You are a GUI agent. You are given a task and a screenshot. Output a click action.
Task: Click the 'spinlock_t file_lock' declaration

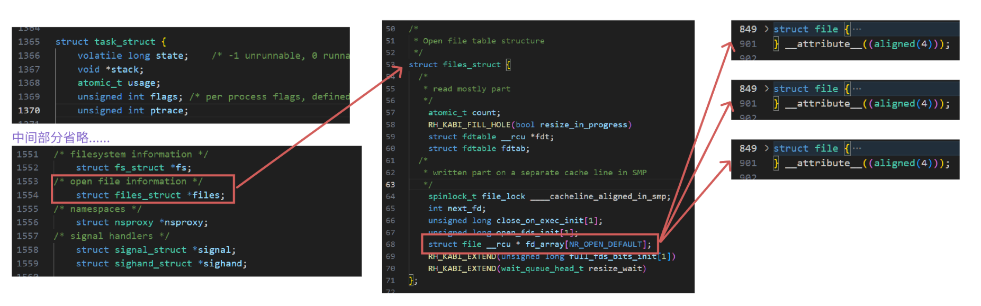tap(476, 196)
